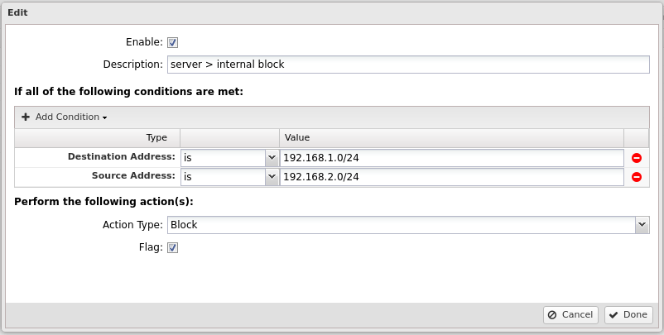Click the Action Type Block field
The width and height of the screenshot is (664, 335).
(402, 225)
